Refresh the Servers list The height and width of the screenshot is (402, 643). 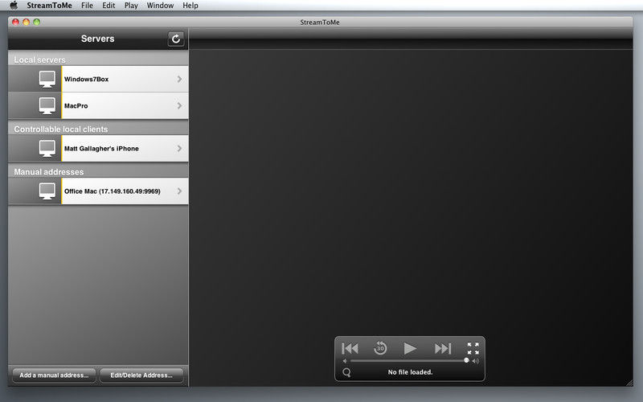(x=176, y=39)
